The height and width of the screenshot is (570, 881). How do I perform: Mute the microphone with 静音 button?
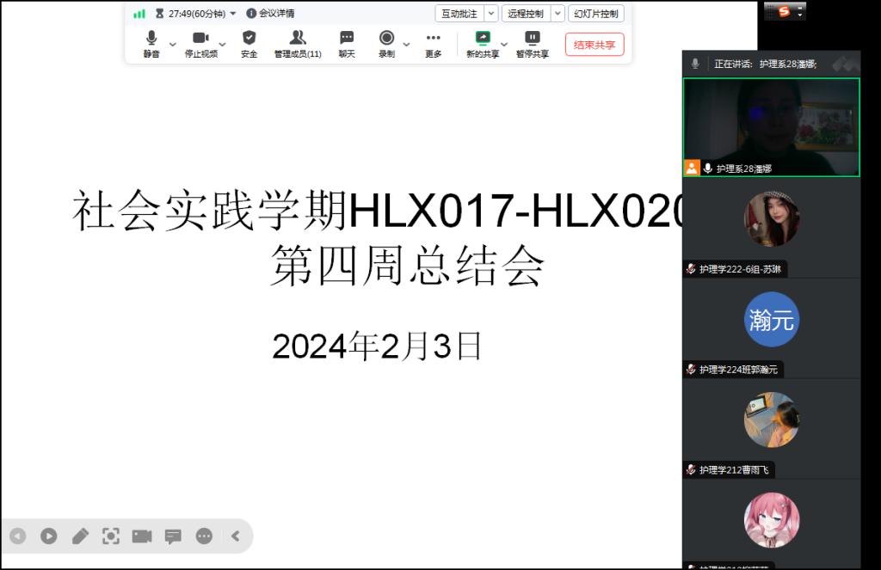(x=151, y=43)
